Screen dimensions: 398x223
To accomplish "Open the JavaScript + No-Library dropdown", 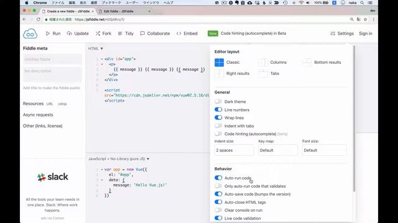I will [x=119, y=159].
